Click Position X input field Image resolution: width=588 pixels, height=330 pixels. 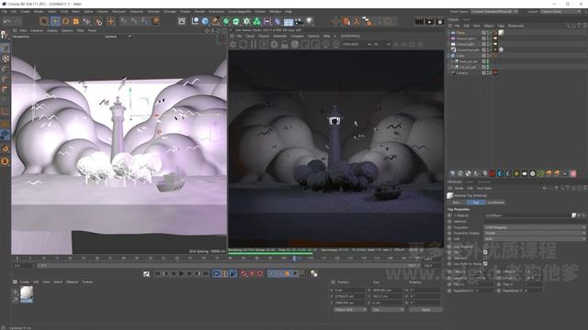click(x=349, y=290)
